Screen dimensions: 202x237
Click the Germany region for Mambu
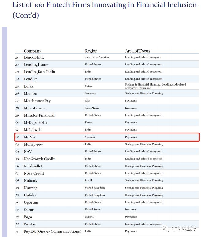tap(90, 93)
